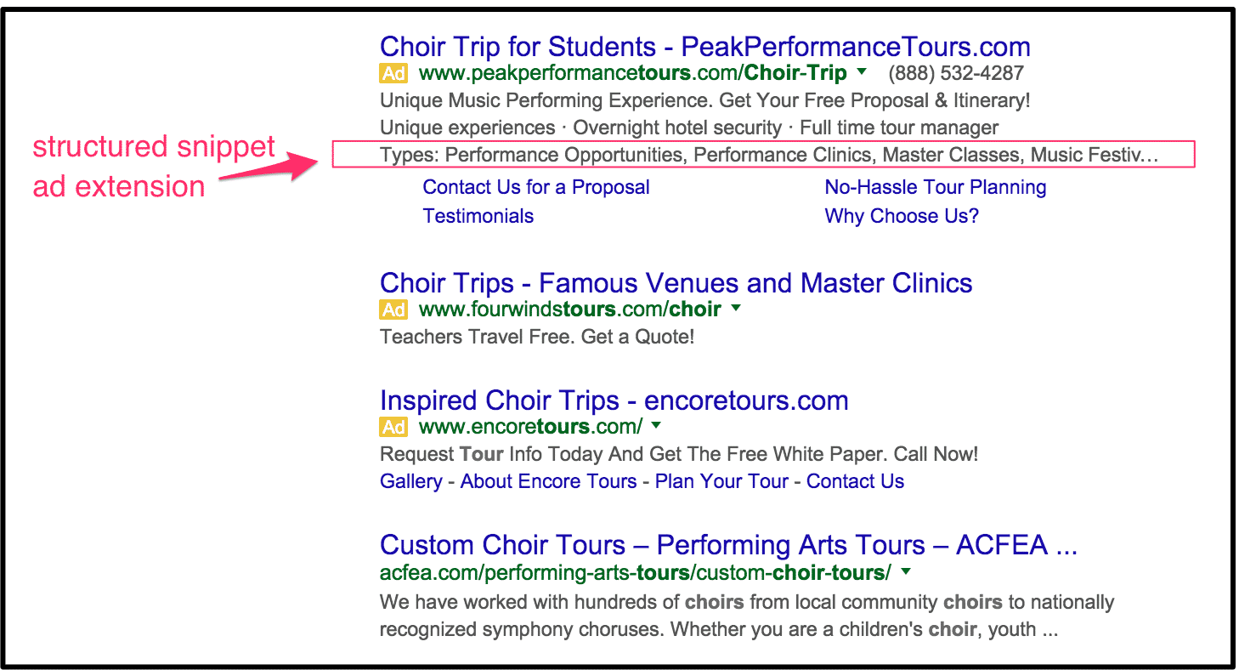Open Choir Trips - Famous Venues and Master Clinics
The height and width of the screenshot is (670, 1239).
[676, 282]
